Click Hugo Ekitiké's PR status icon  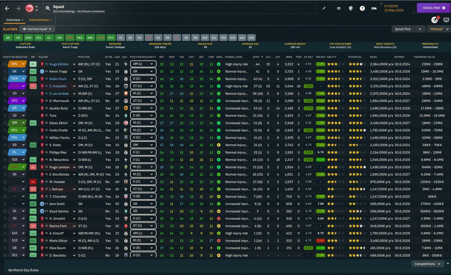pos(33,64)
